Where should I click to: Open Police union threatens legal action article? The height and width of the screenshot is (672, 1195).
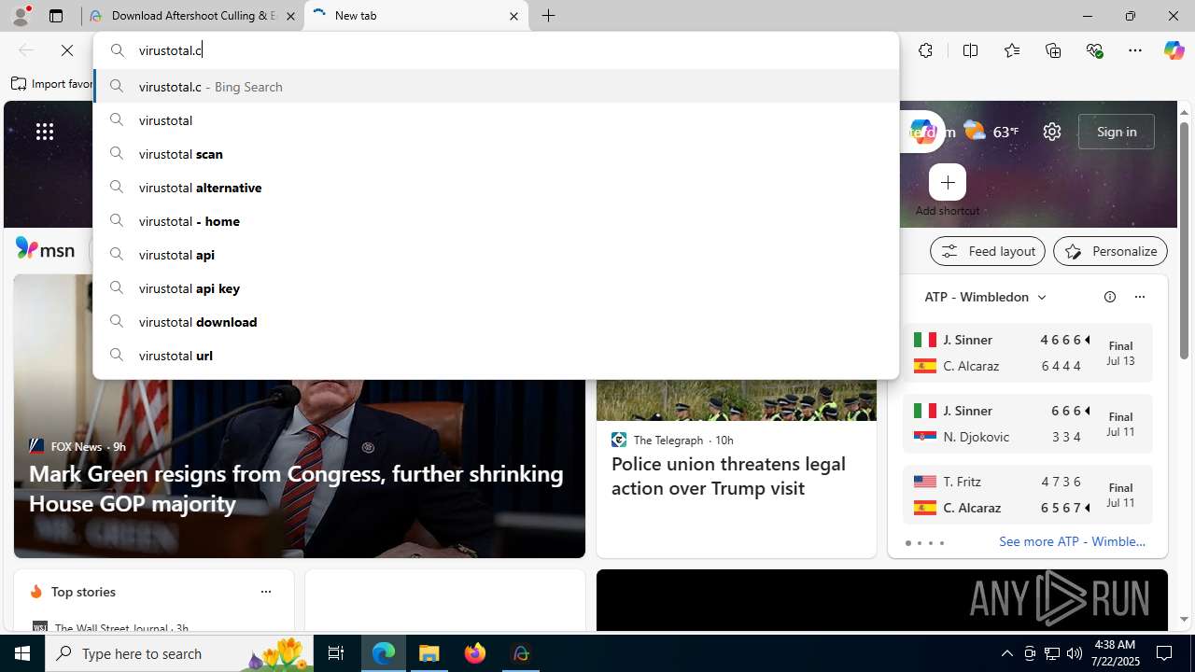point(728,476)
